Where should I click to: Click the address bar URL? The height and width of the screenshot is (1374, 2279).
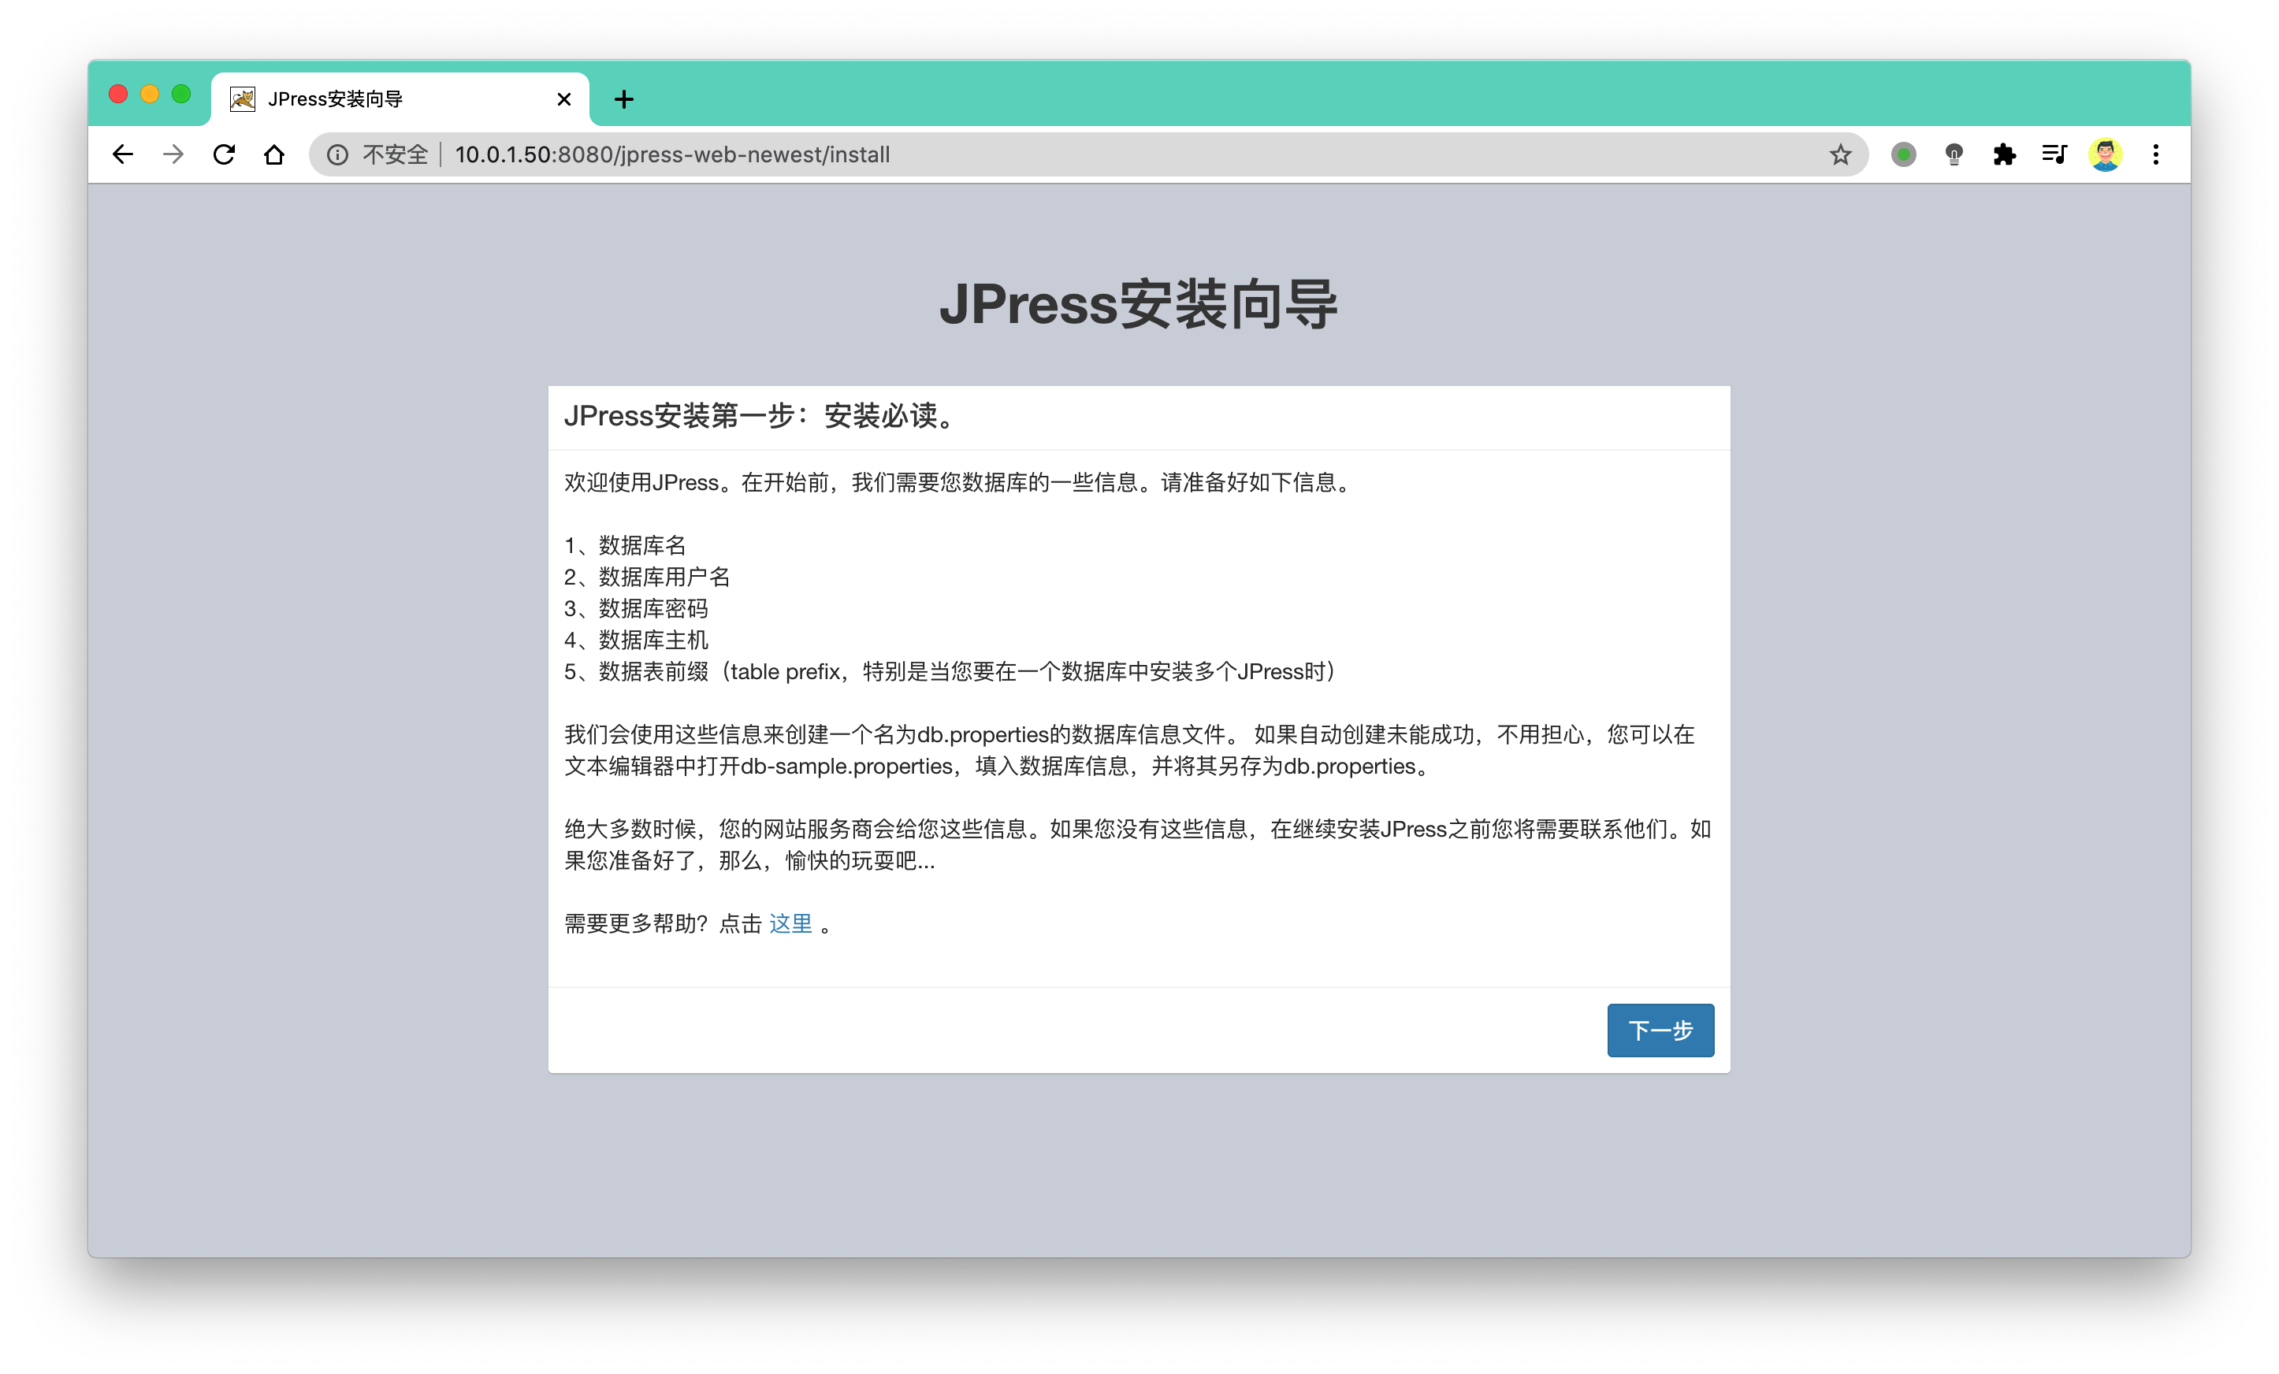(672, 154)
